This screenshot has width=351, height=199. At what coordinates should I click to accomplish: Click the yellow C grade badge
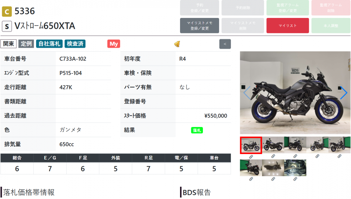point(7,12)
